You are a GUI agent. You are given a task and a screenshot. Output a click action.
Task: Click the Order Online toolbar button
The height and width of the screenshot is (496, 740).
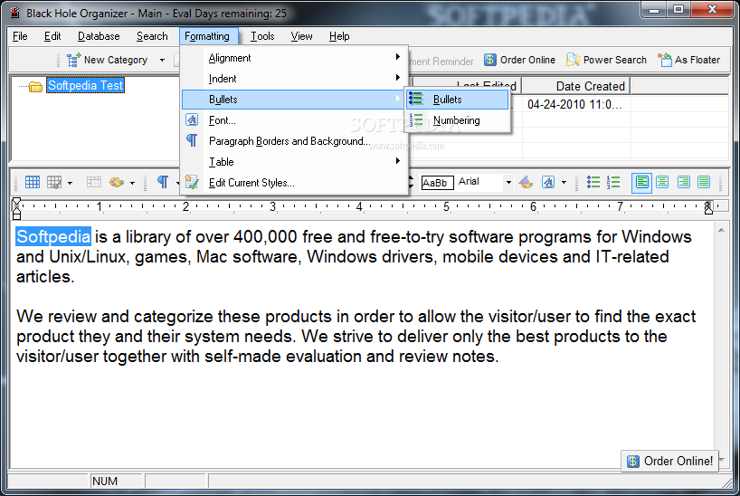(x=519, y=60)
